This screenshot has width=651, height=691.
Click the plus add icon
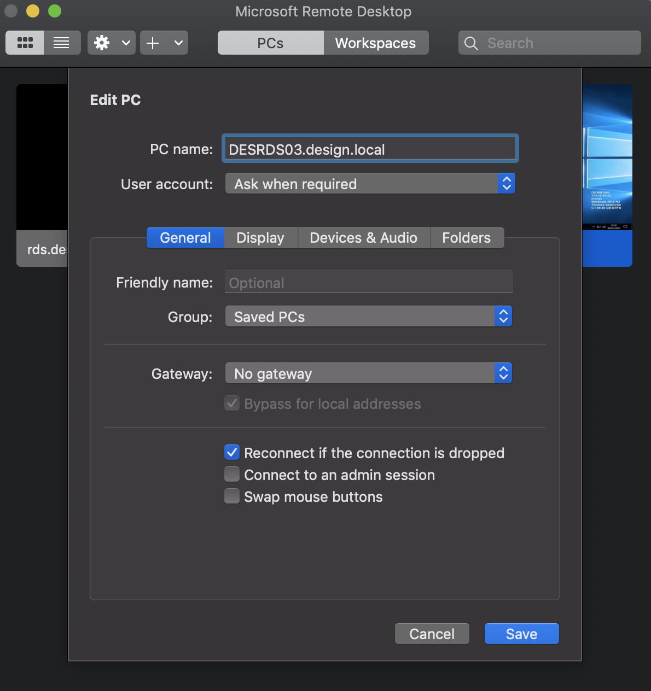pos(153,43)
